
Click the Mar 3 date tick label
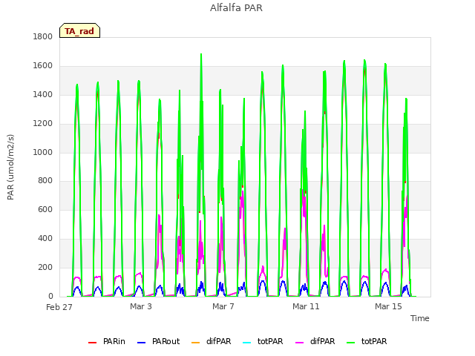pos(141,306)
